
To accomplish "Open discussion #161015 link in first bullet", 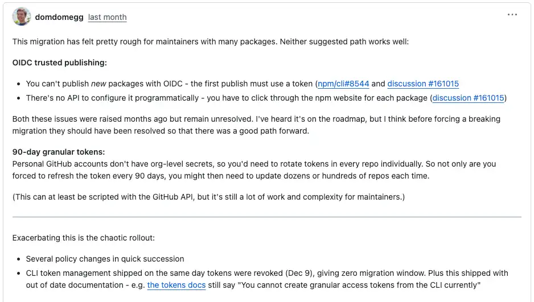I will (x=423, y=84).
